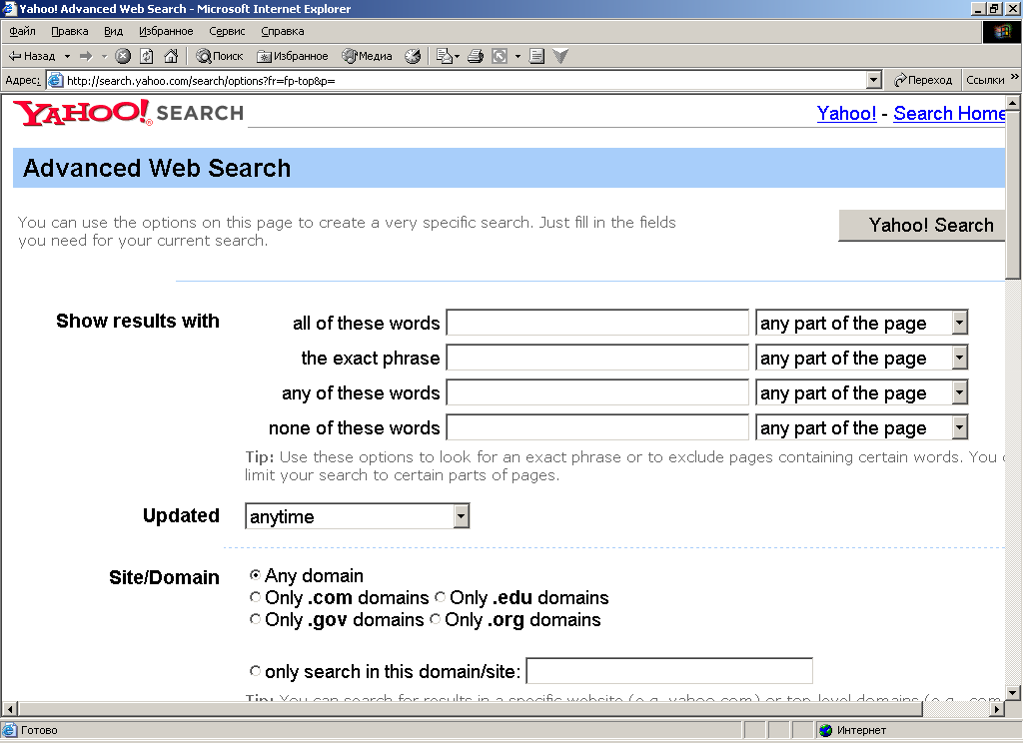Refresh the page with the Refresh icon
The height and width of the screenshot is (743, 1023).
(147, 56)
